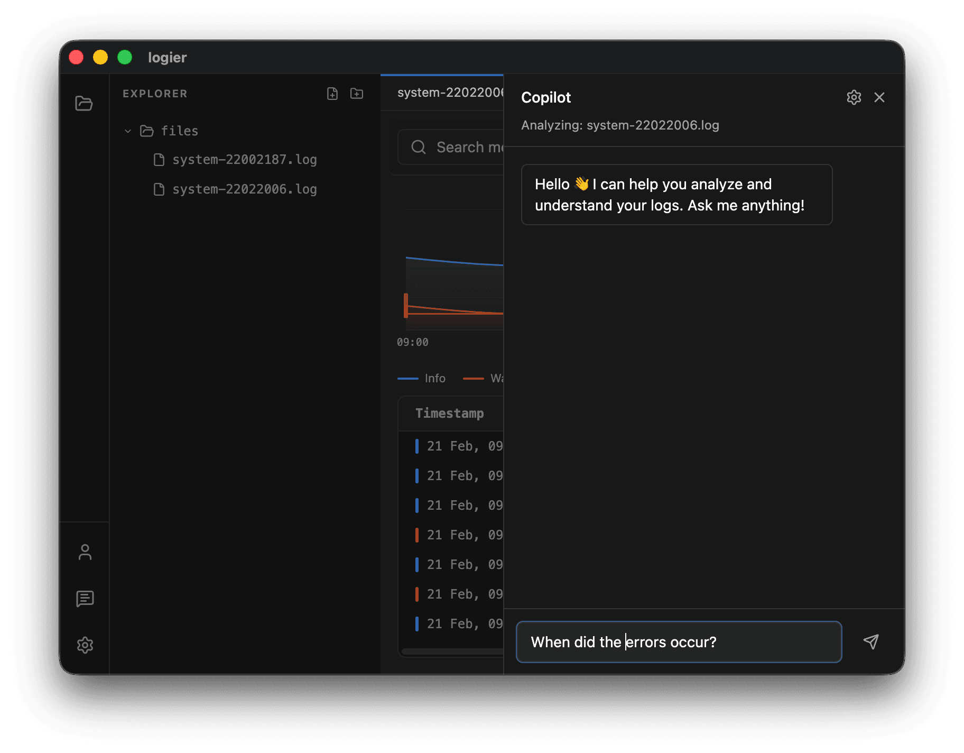Toggle the Info legend series
964x753 pixels.
[421, 378]
